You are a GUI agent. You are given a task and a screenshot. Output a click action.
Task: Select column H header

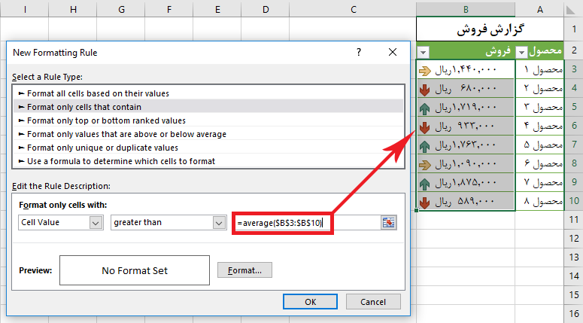coord(73,9)
